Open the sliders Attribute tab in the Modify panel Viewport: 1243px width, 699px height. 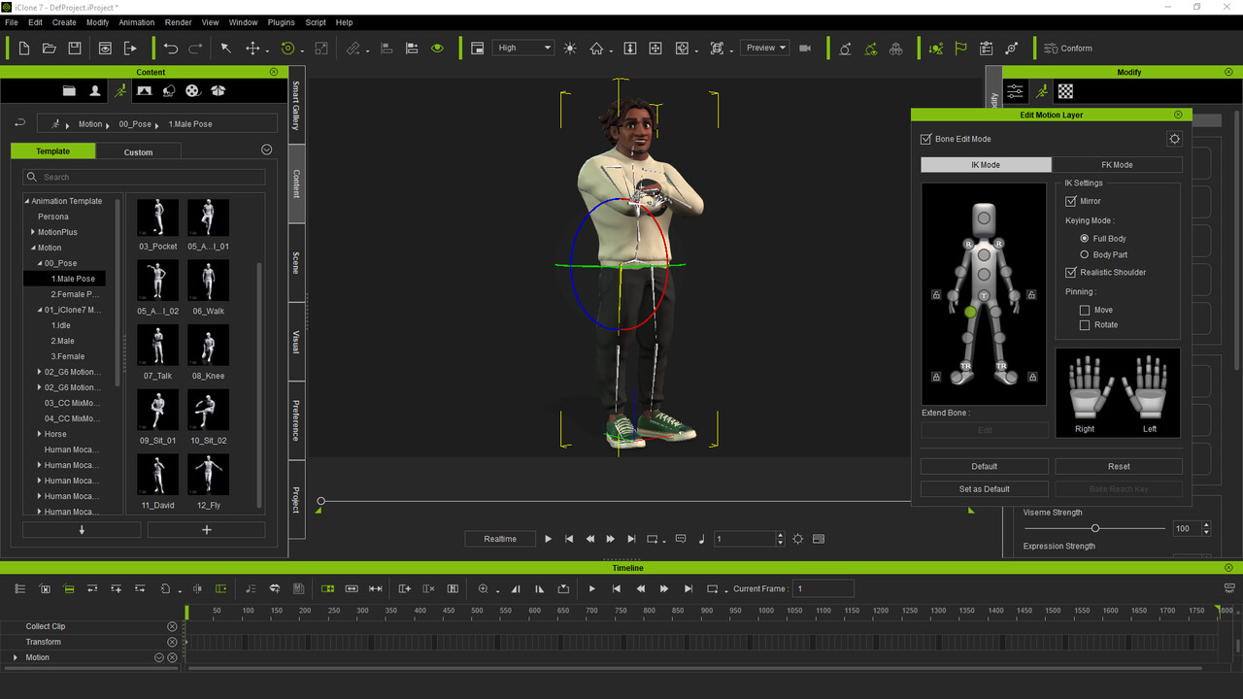coord(1015,91)
